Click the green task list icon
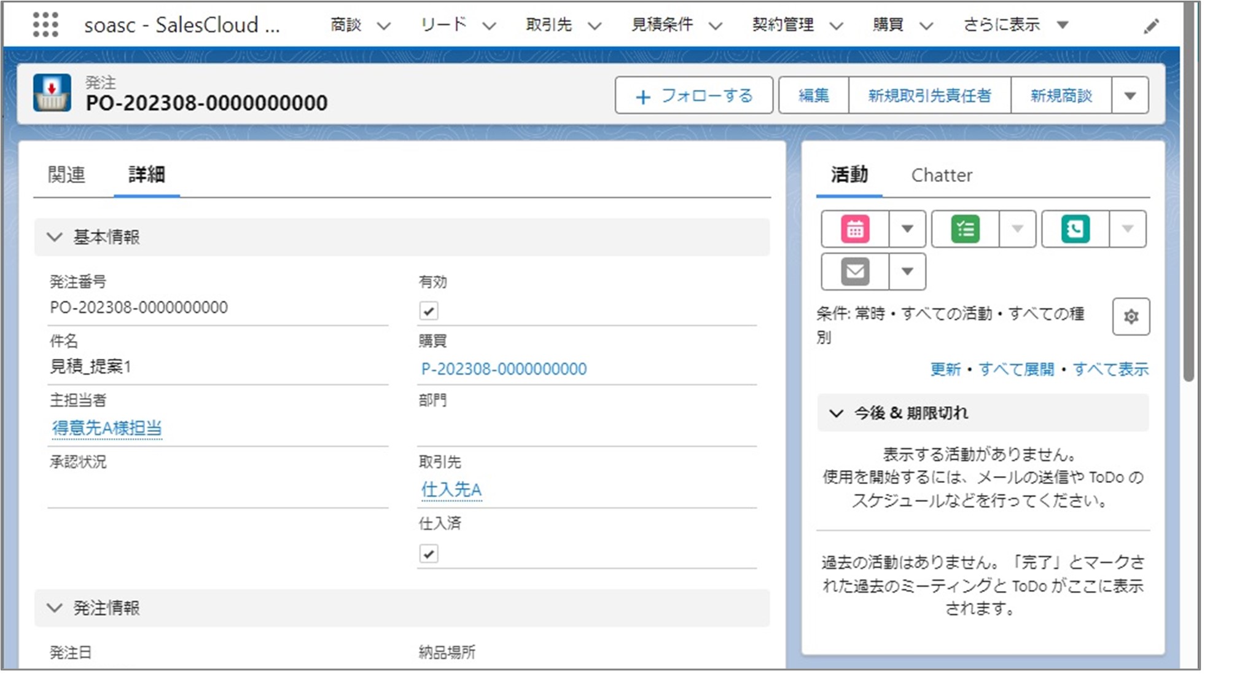 point(965,229)
